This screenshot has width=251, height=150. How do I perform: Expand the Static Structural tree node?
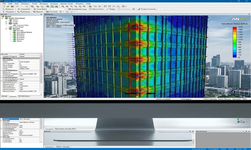click(x=2, y=18)
